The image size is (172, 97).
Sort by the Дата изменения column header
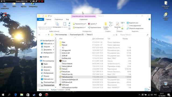tap(98, 39)
